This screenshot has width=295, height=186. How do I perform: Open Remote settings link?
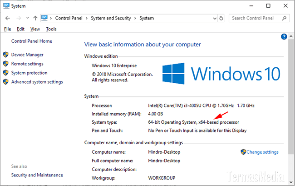tap(27, 64)
